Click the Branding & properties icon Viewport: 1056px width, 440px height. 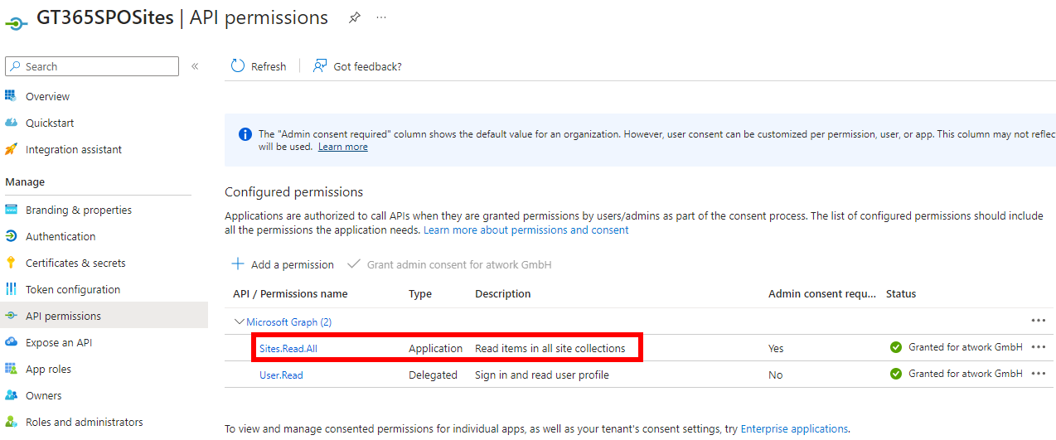(11, 210)
